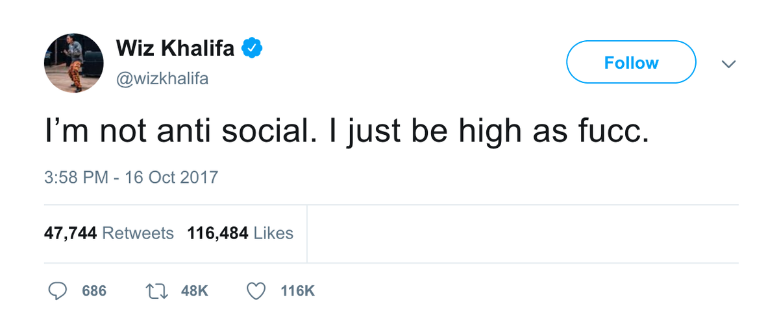779x328 pixels.
Task: View the 47,744 Retweets list
Action: pos(109,233)
